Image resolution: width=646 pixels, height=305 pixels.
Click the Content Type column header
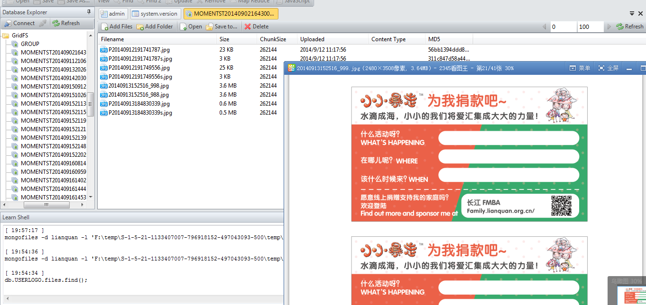click(397, 39)
